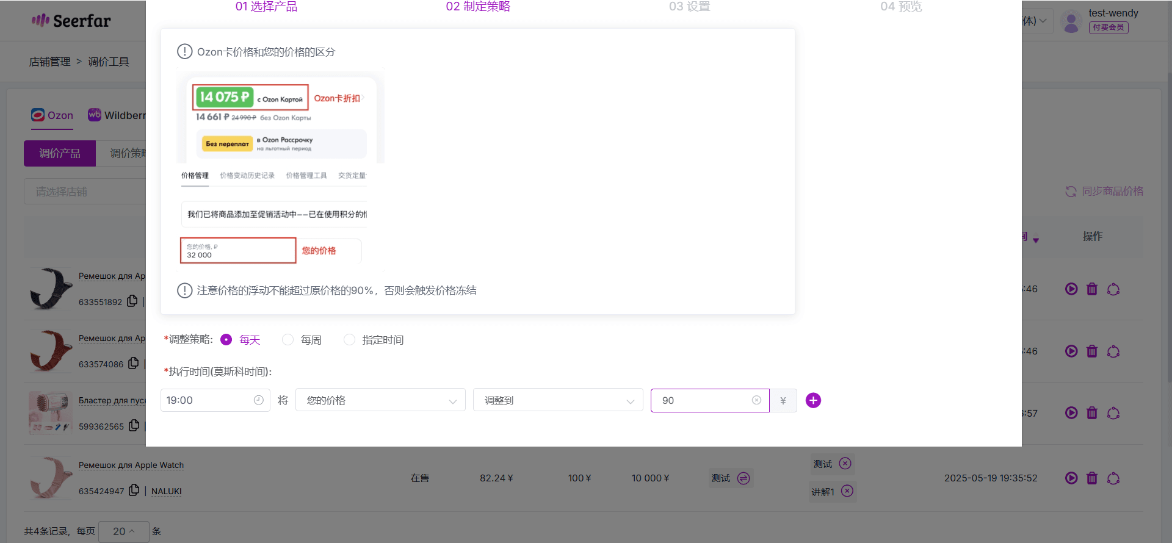
Task: Go to step 01 选择产品
Action: tap(266, 7)
